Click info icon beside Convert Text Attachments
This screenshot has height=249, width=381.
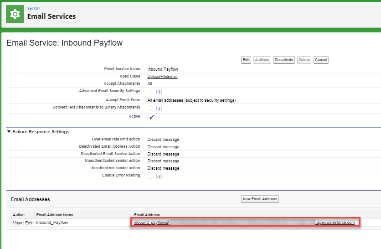click(159, 109)
